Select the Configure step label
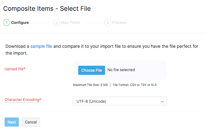The height and width of the screenshot is (132, 205). click(20, 22)
